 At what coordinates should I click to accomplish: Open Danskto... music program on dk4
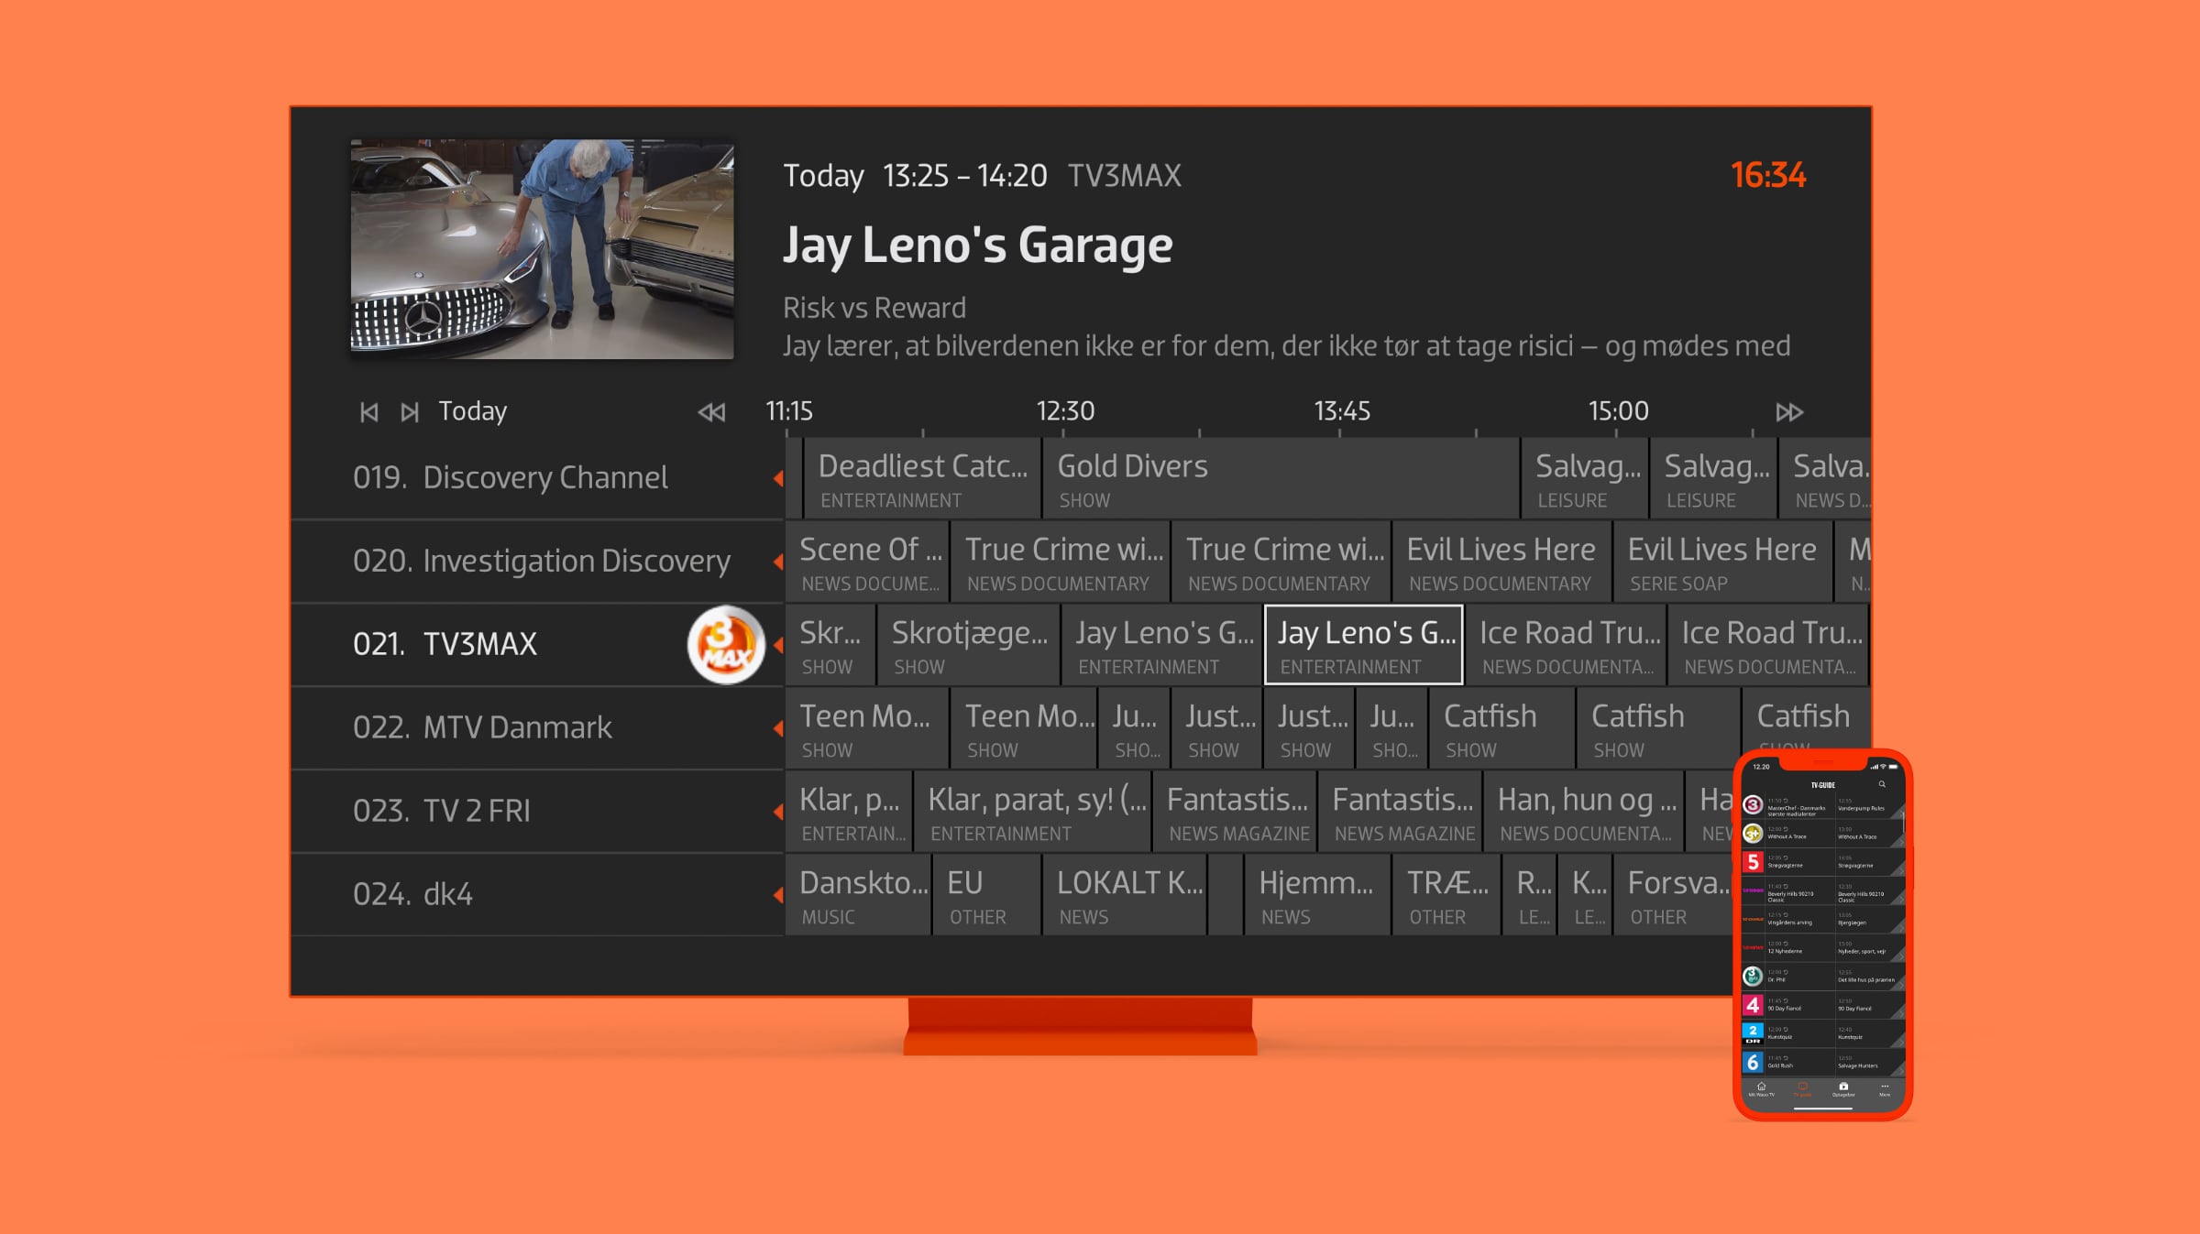[x=858, y=895]
